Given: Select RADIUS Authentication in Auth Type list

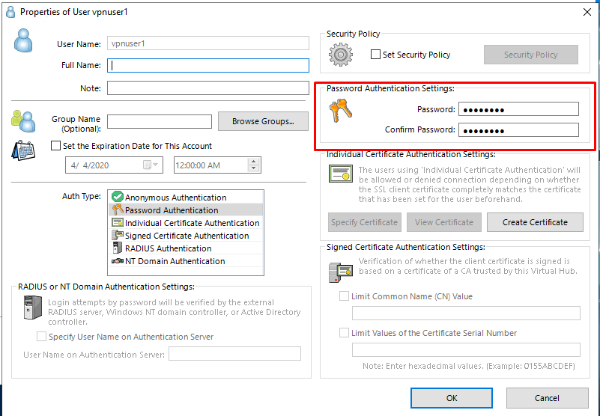Looking at the screenshot, I should [x=168, y=248].
